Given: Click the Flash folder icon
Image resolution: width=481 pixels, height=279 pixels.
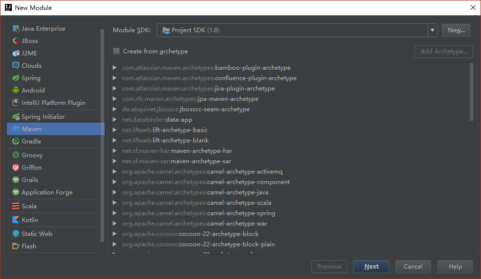Looking at the screenshot, I should pos(16,246).
